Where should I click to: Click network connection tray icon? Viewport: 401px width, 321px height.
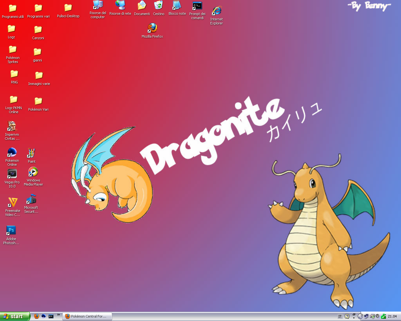pos(366,316)
